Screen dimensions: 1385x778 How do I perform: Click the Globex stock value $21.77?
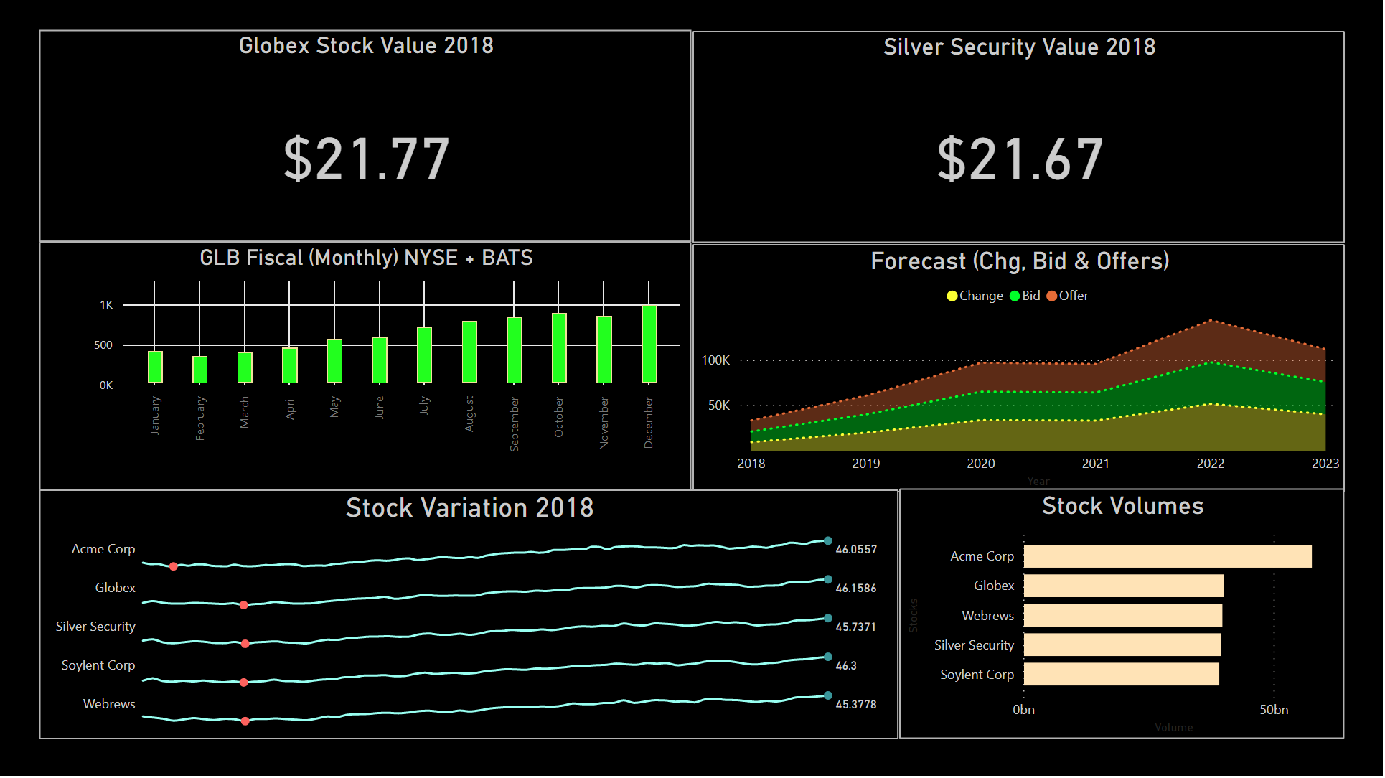pos(366,159)
